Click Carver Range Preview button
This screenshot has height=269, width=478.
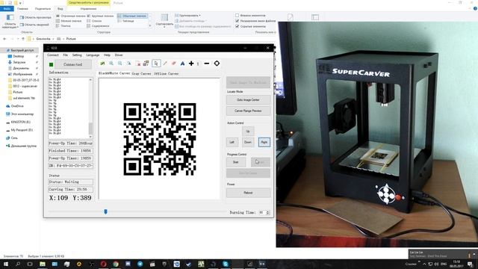[248, 111]
